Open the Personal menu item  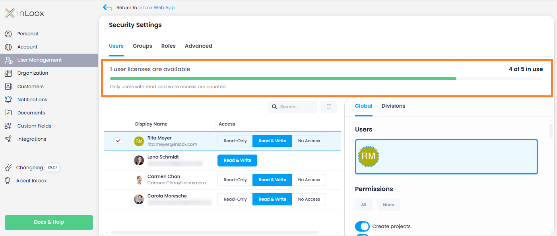click(49, 34)
